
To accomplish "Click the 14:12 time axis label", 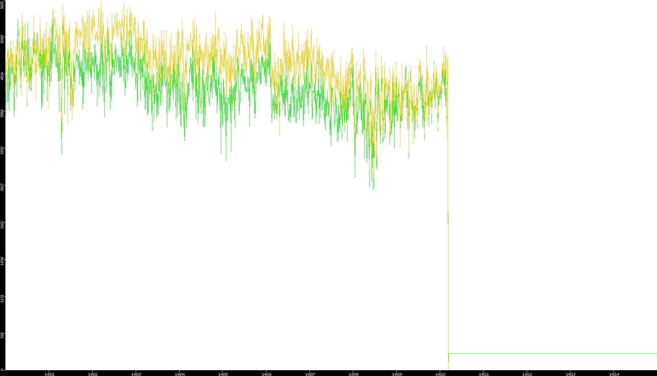I will coord(527,374).
